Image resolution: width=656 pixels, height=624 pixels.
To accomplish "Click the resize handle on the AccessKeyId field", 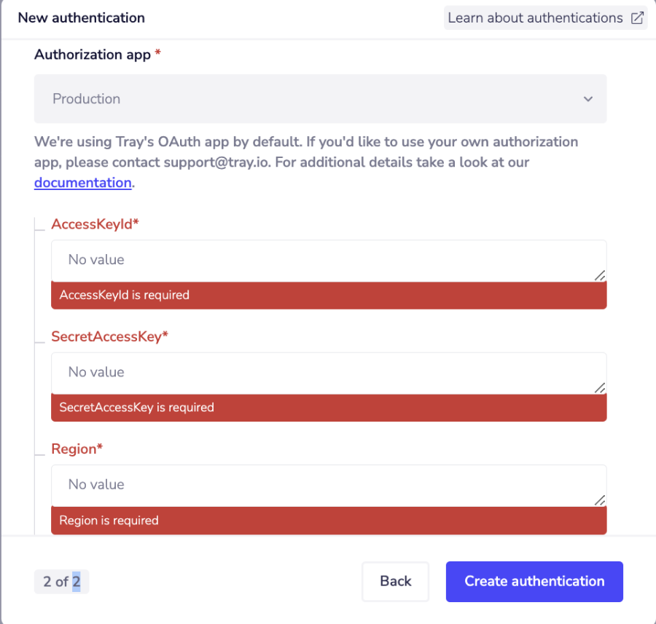I will point(600,275).
